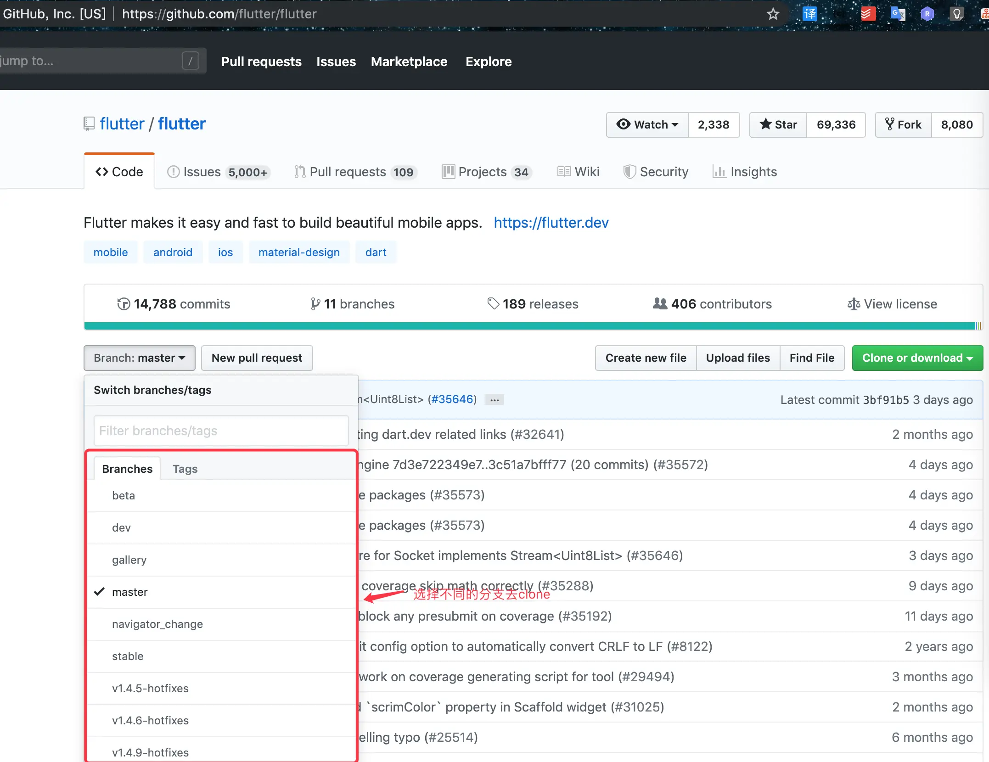Click the New pull request button
989x762 pixels.
257,358
